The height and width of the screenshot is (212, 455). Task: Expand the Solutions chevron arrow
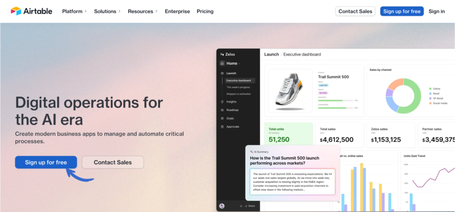119,11
